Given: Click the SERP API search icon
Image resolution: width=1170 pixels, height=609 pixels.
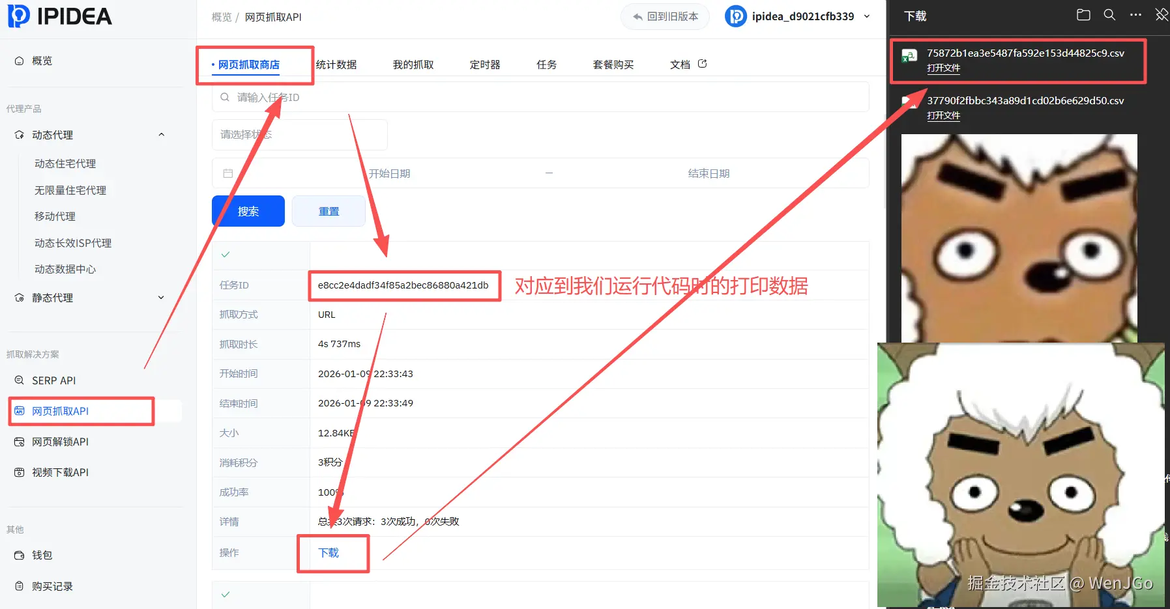Looking at the screenshot, I should 20,380.
